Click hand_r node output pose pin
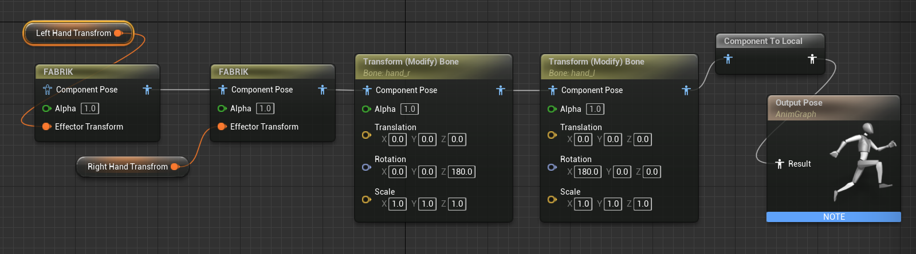This screenshot has width=916, height=254. (x=501, y=90)
